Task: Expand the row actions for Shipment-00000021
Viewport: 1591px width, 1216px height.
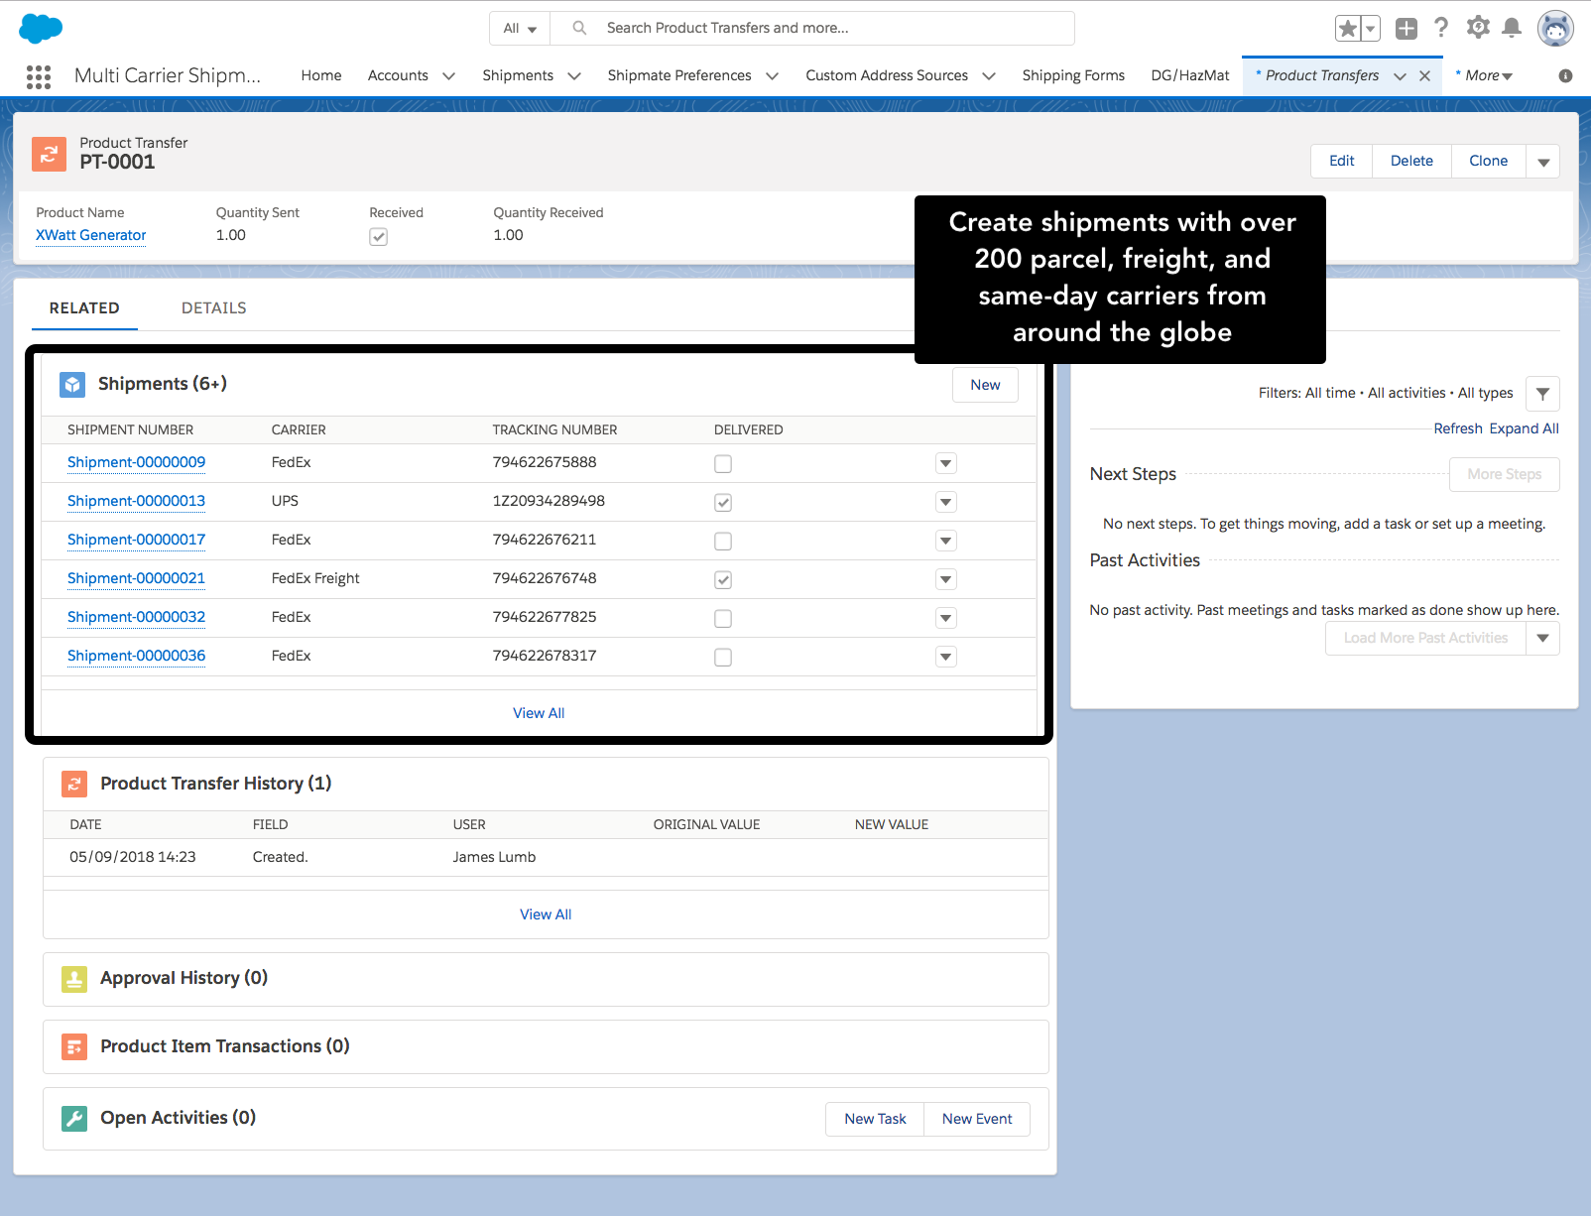Action: point(945,579)
